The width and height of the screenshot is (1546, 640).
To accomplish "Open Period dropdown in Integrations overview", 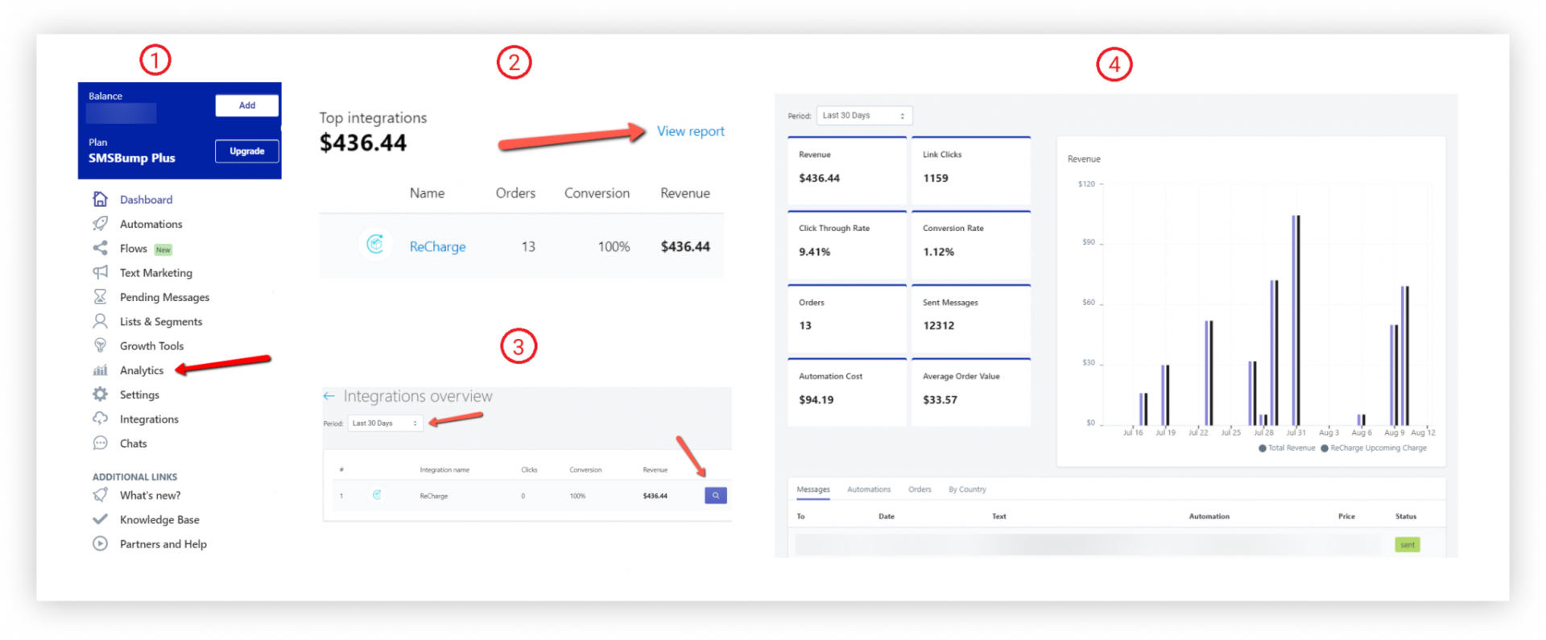I will tap(385, 423).
